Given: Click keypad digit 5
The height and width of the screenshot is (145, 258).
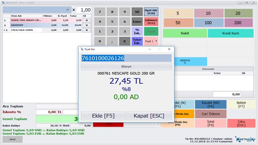Looking at the screenshot, I should [x=112, y=22].
